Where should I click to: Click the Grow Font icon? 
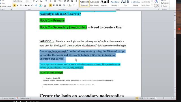pos(34,1)
